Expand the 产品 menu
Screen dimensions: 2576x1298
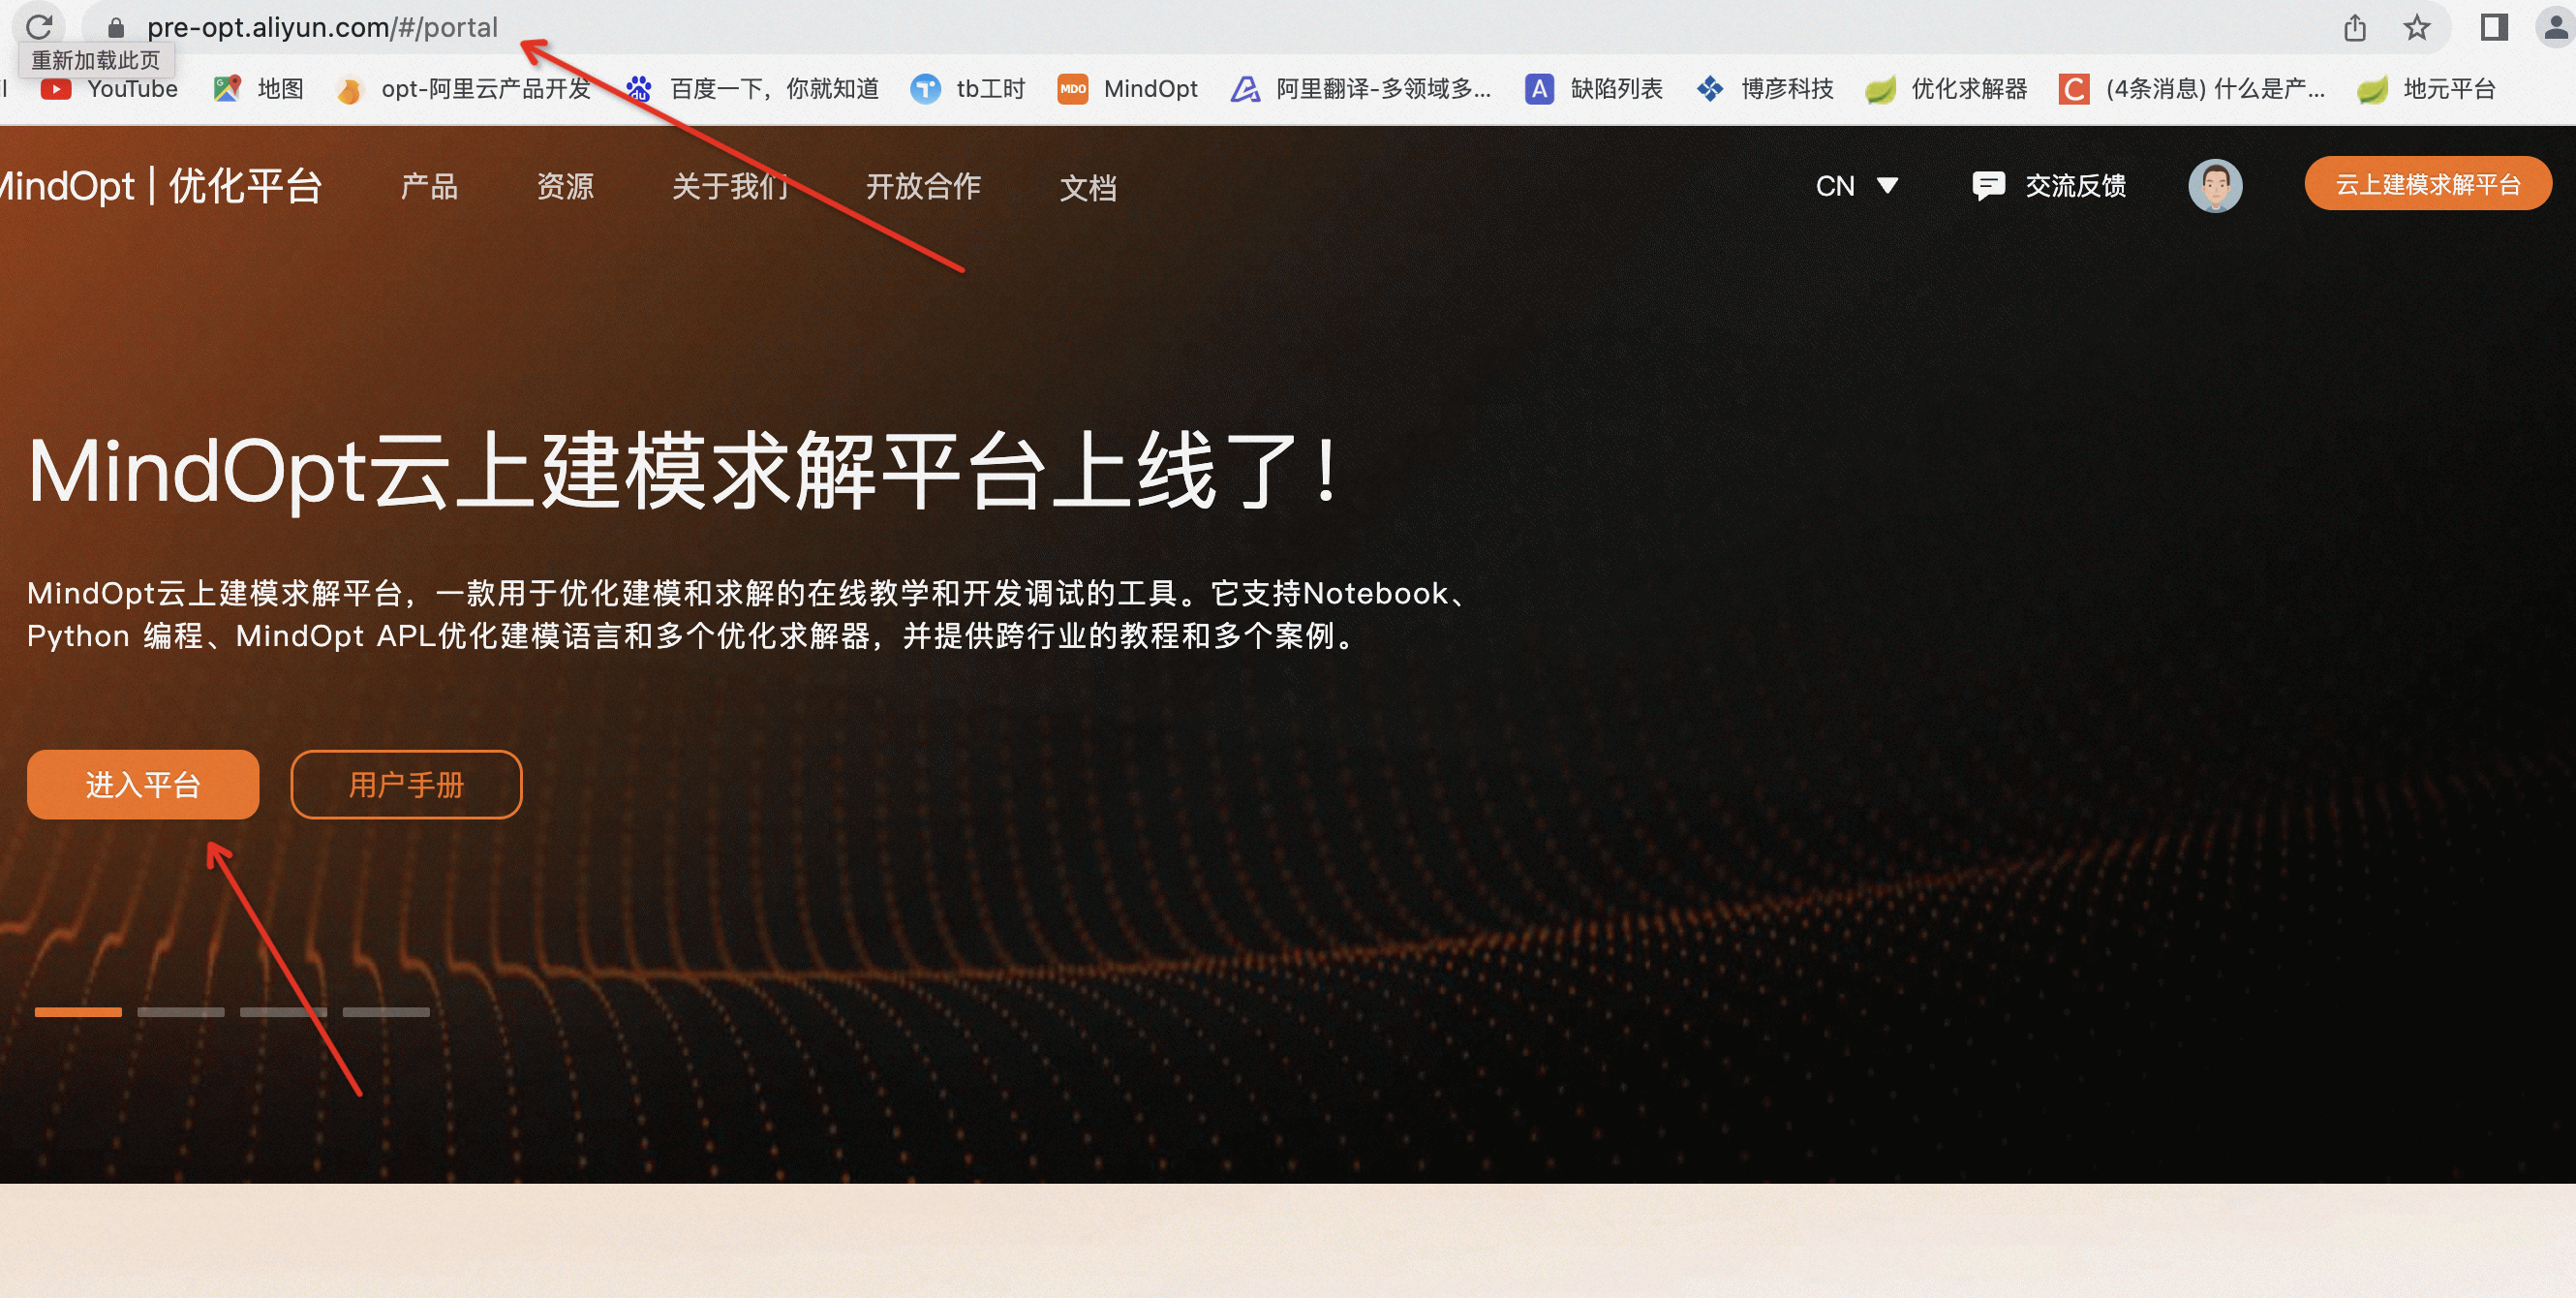[x=429, y=187]
